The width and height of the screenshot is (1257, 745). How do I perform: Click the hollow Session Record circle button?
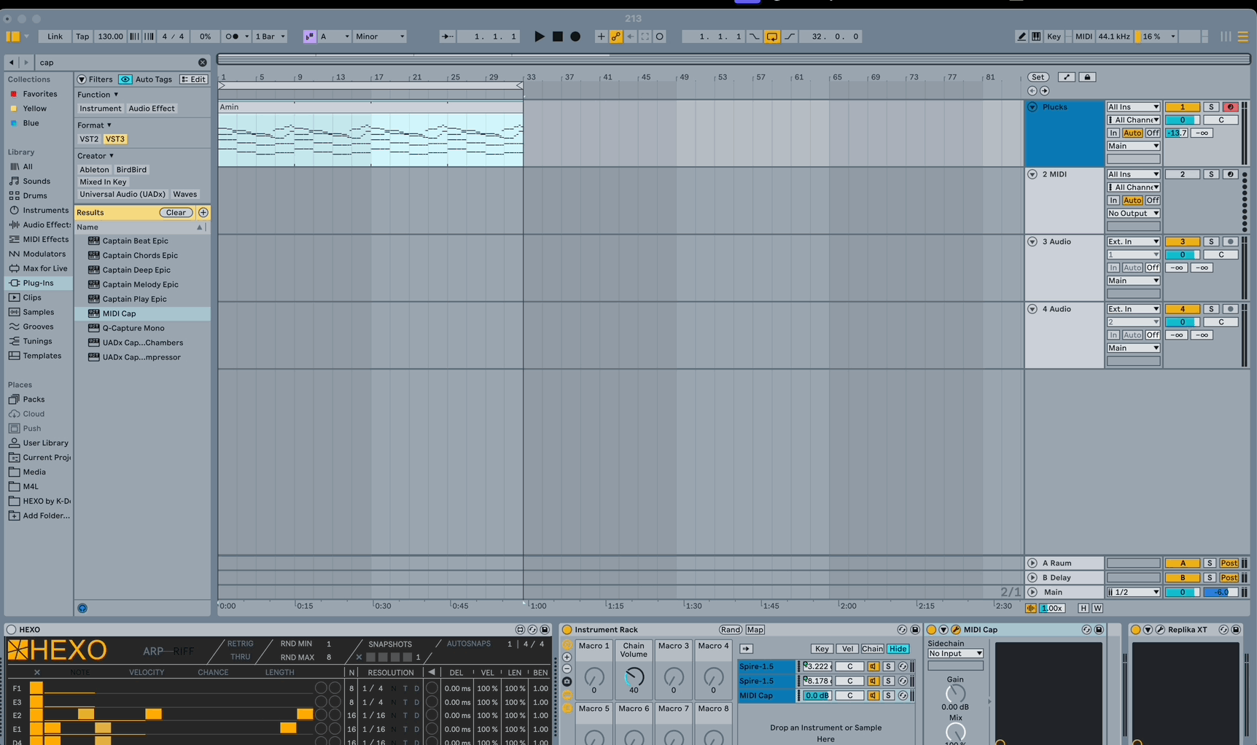(x=660, y=36)
